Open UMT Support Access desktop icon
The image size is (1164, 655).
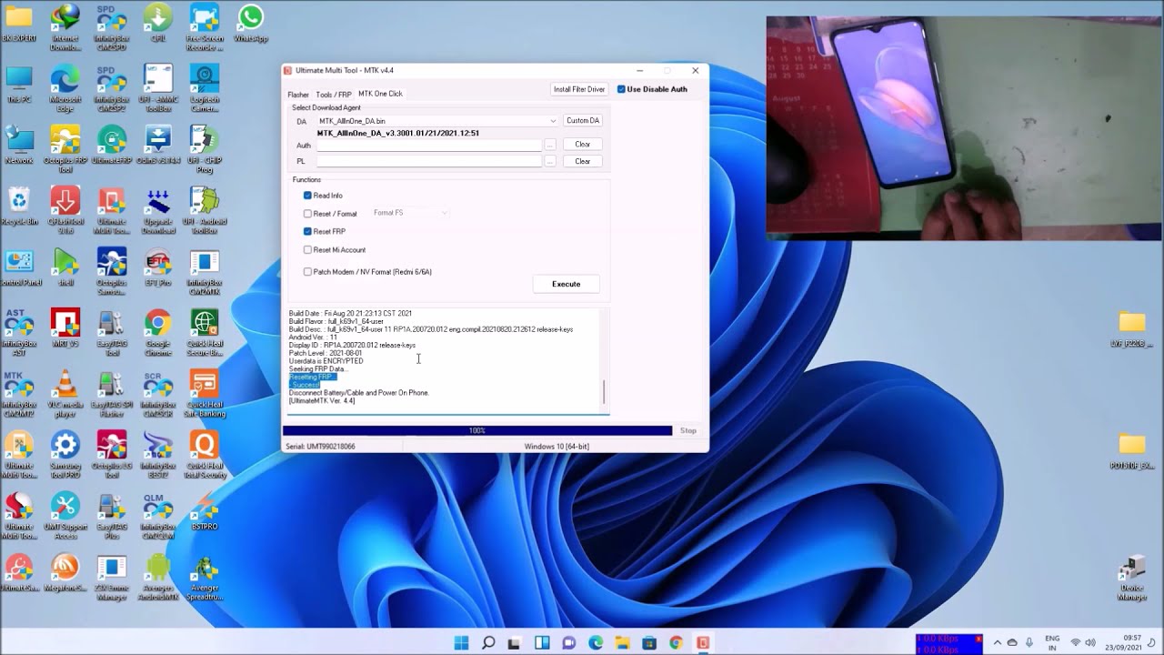(x=65, y=516)
